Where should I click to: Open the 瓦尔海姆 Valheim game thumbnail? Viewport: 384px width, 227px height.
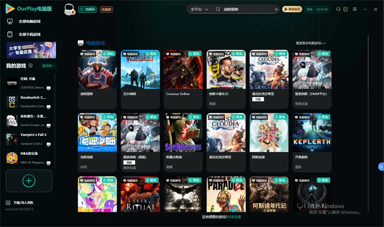140,69
